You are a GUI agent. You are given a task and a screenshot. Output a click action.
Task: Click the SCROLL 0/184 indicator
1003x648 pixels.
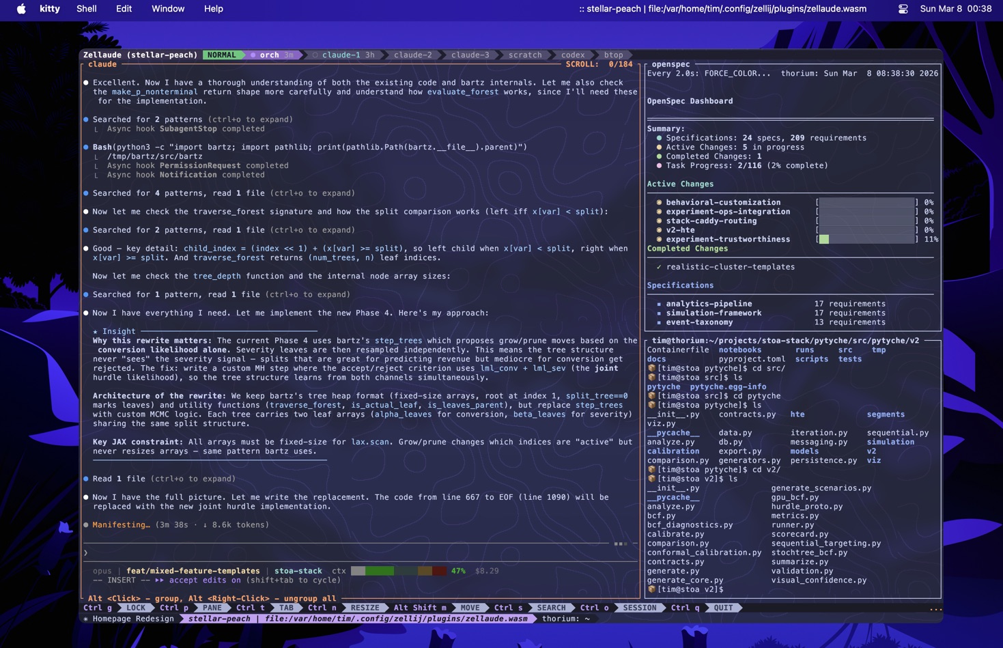[x=598, y=64]
